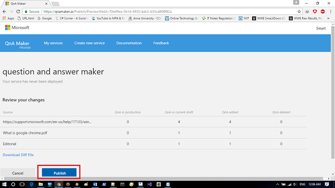Screen dimensions: 335x188
Task: Open Documentation in the navbar
Action: (x=129, y=43)
